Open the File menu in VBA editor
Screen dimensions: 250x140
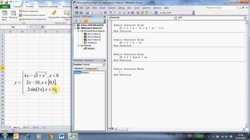click(81, 8)
